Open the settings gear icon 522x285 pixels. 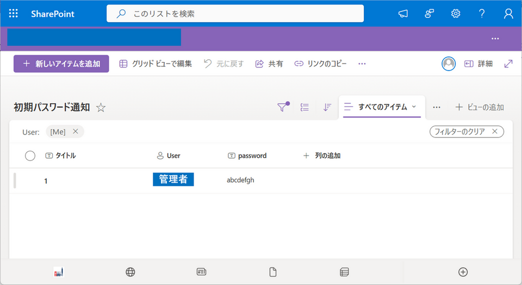click(x=456, y=14)
